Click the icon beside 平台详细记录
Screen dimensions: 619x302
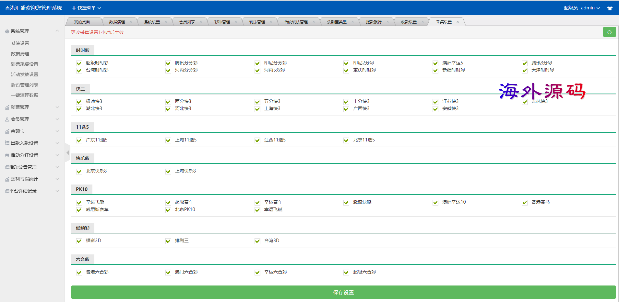7,191
